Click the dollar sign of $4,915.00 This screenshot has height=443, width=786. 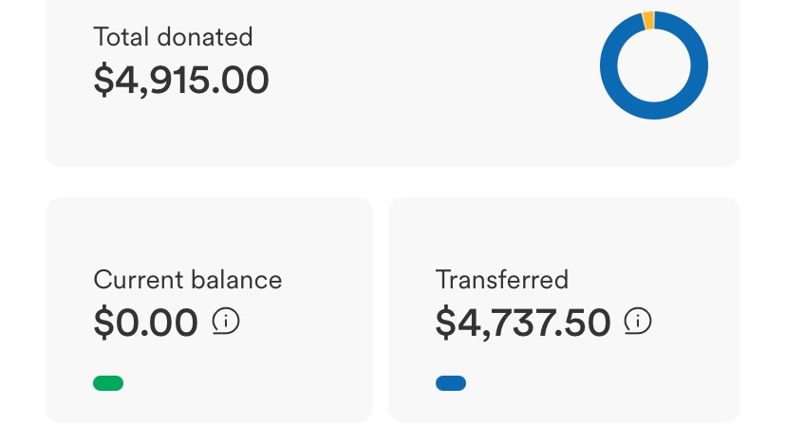coord(103,80)
